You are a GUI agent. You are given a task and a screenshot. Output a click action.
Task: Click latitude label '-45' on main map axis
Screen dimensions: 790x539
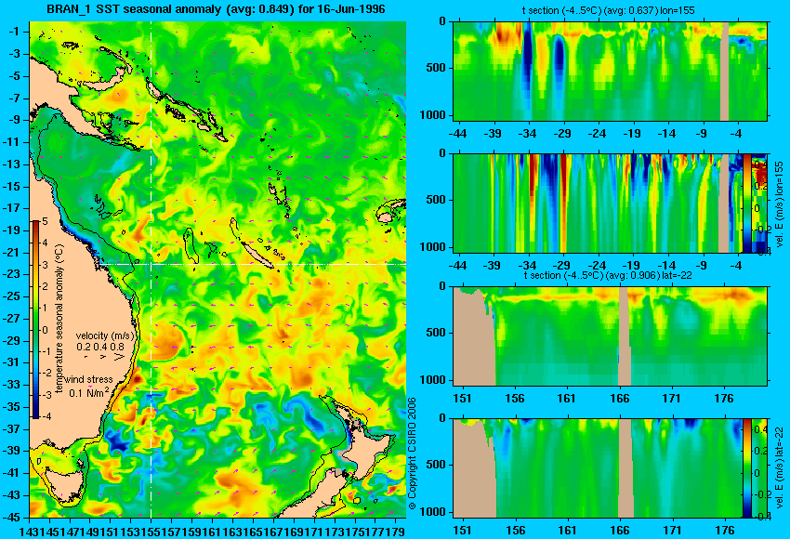pyautogui.click(x=11, y=518)
